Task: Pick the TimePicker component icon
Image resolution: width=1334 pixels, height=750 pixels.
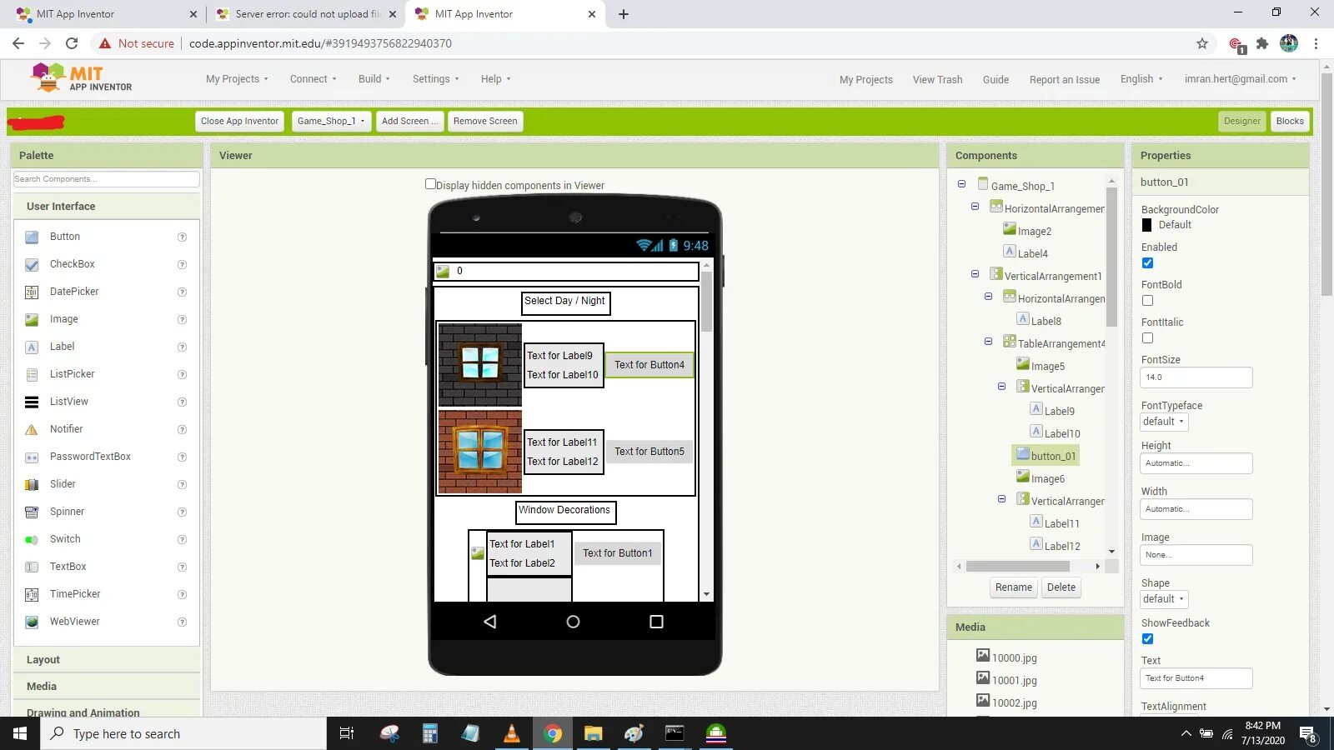Action: click(31, 594)
